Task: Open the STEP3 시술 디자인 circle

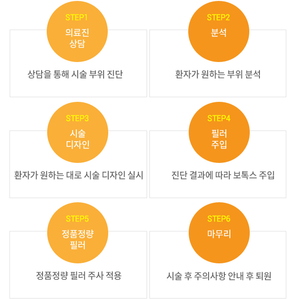Action: 78,132
